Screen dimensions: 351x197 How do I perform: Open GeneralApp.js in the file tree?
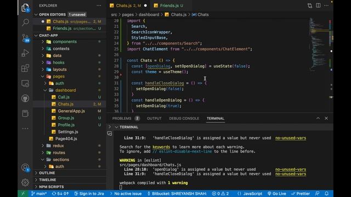coord(70,111)
